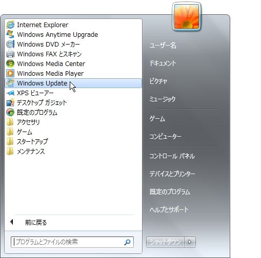Launch Windows Update label

coord(42,83)
